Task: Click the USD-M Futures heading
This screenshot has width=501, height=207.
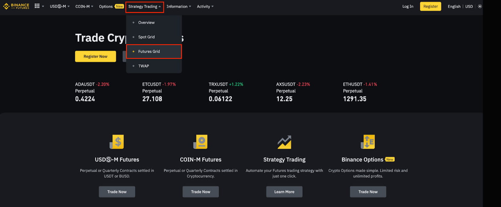Action: [x=117, y=160]
